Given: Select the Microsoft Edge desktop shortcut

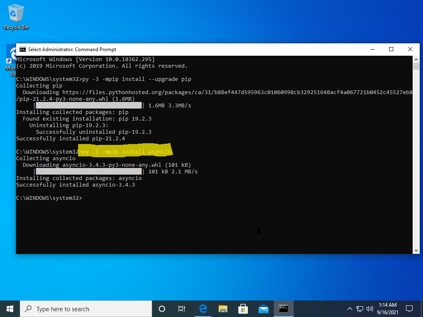Looking at the screenshot, I should click(x=11, y=60).
